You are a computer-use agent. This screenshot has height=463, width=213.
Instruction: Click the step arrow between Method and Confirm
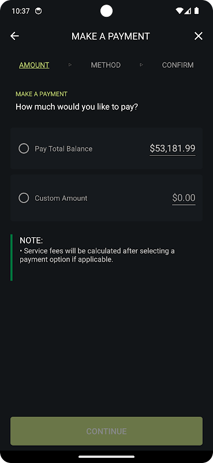[x=141, y=65]
